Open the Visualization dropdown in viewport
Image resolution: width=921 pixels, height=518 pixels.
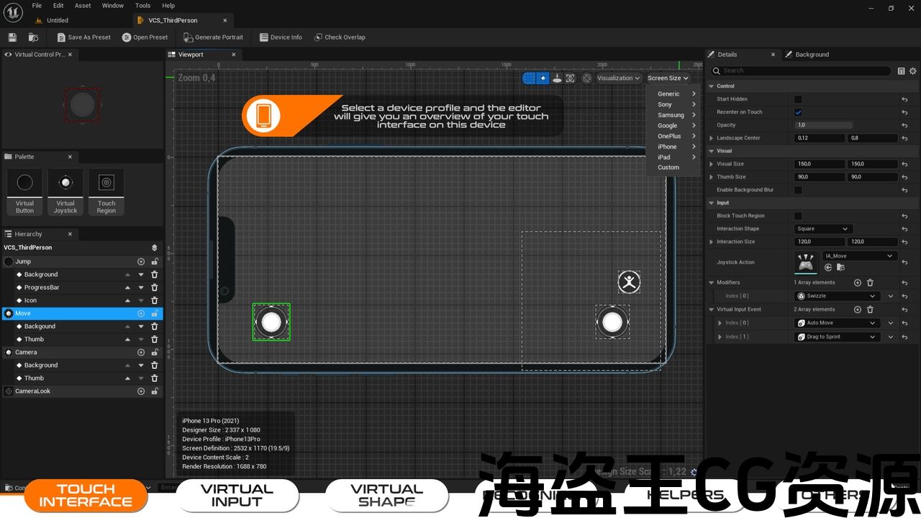(x=619, y=78)
